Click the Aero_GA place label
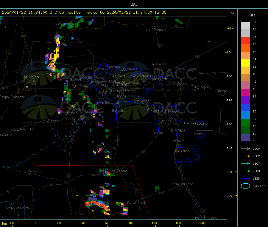 click(178, 140)
